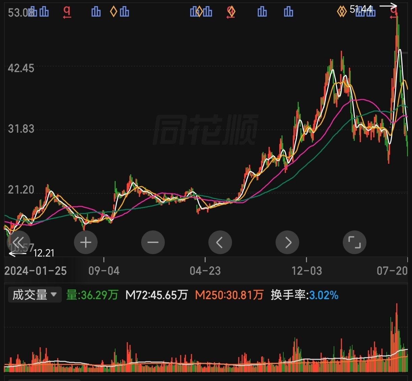This screenshot has height=381, width=412.
Task: Select the M72:45.65万 volume average label
Action: coord(156,295)
